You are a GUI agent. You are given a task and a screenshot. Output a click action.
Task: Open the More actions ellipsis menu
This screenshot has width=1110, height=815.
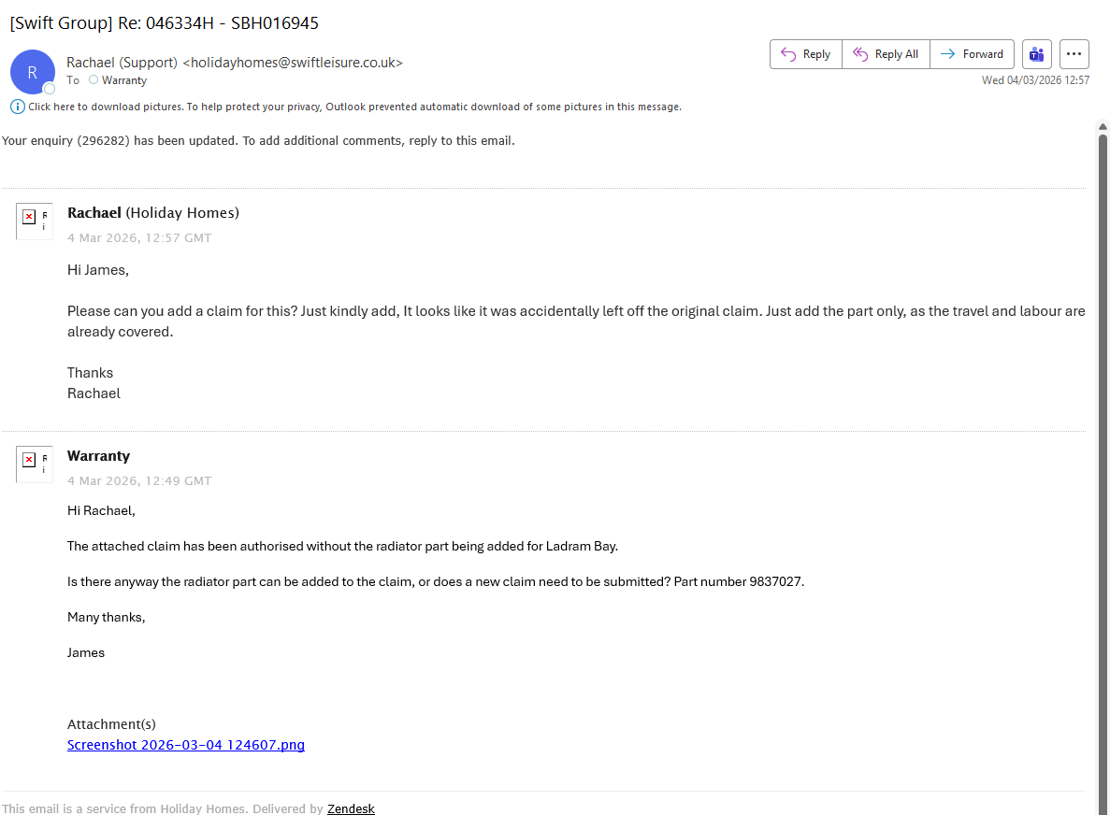point(1074,54)
